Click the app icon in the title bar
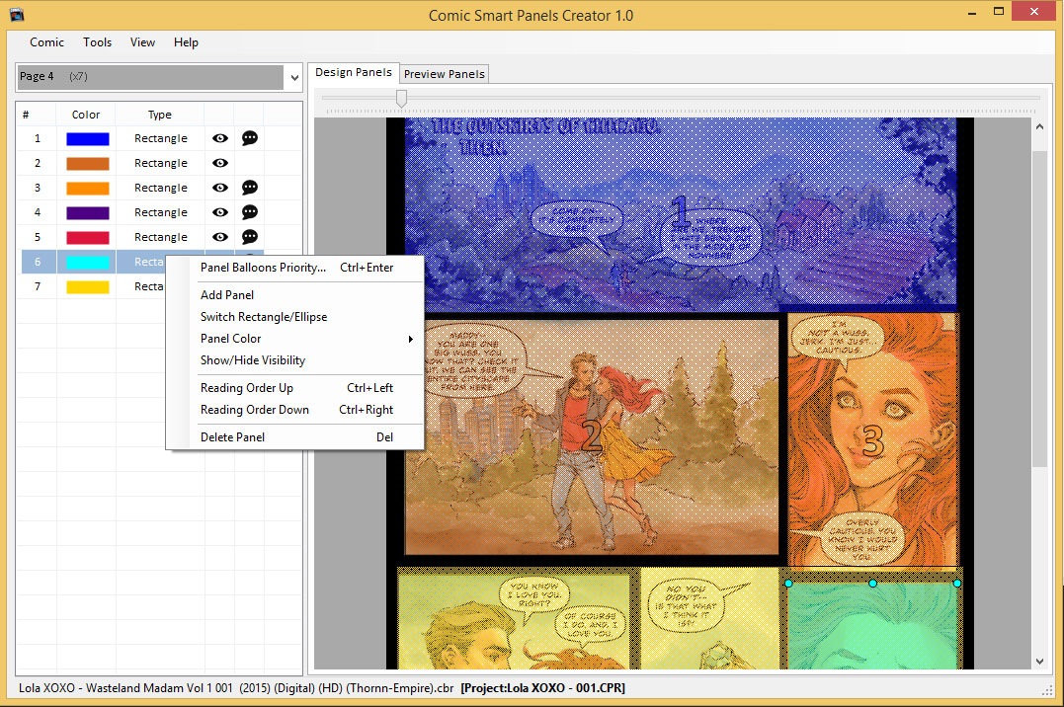The height and width of the screenshot is (707, 1064). [17, 15]
